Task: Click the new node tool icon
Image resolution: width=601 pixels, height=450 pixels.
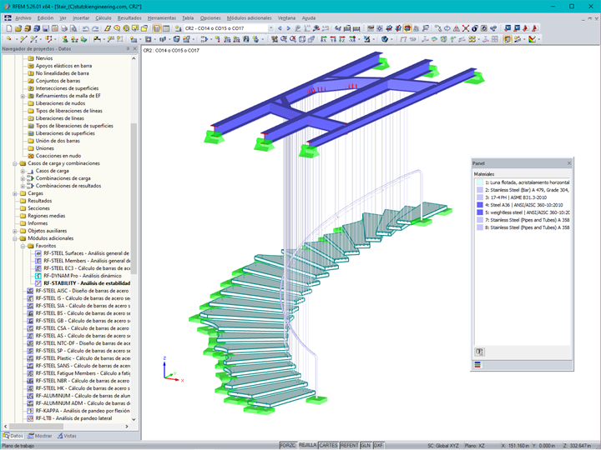Action: tap(8, 39)
